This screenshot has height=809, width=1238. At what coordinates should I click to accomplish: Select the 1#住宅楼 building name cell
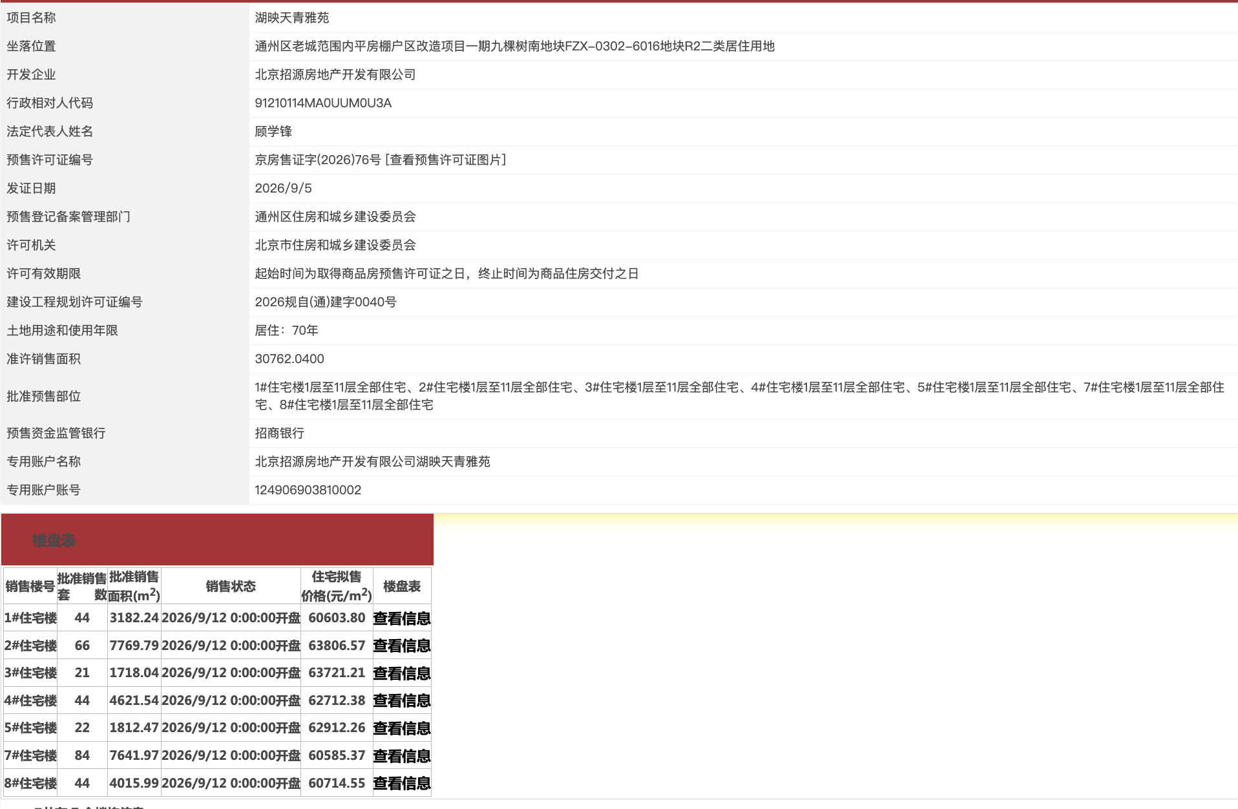30,618
